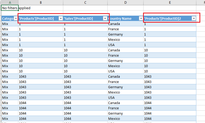Select Germany cell in product 1 row
Viewport: 205px width, 123px height.
(x=125, y=34)
